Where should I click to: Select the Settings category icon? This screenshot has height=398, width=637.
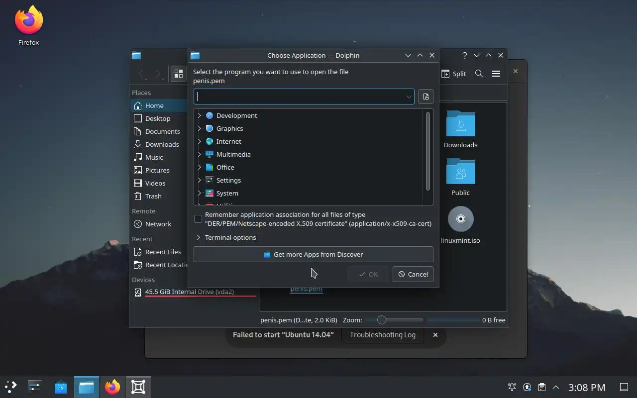(210, 180)
